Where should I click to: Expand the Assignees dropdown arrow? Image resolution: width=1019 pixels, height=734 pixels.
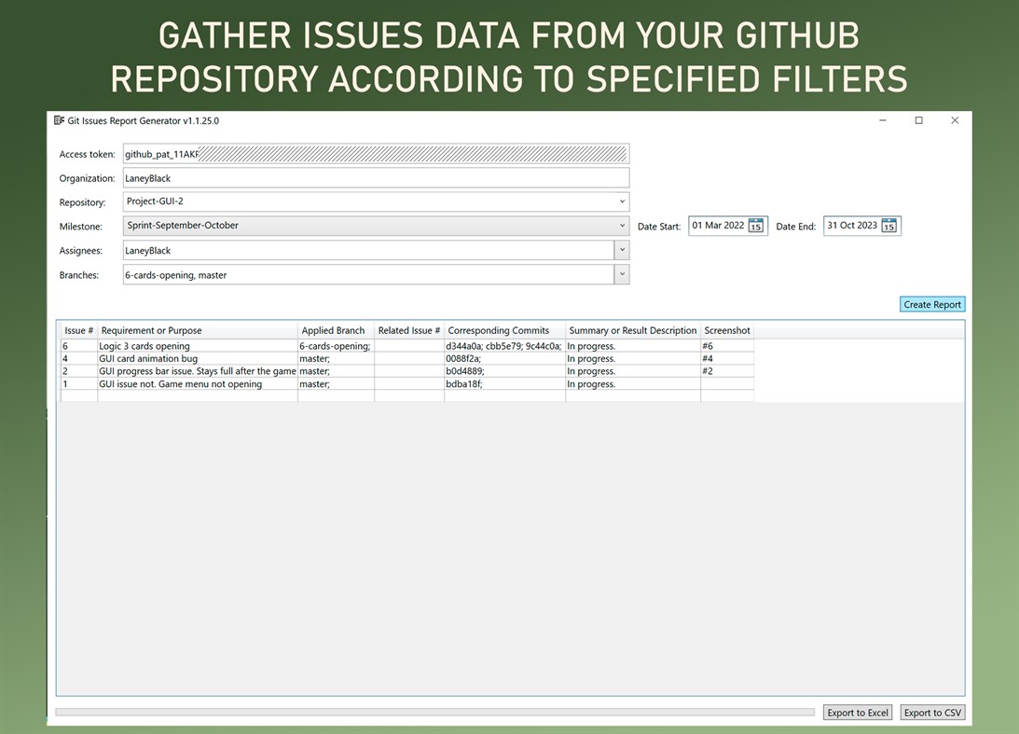pos(622,250)
